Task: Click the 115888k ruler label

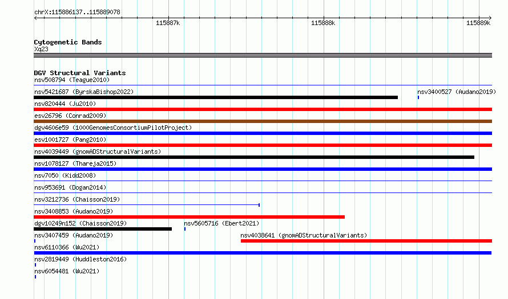Action: click(323, 23)
